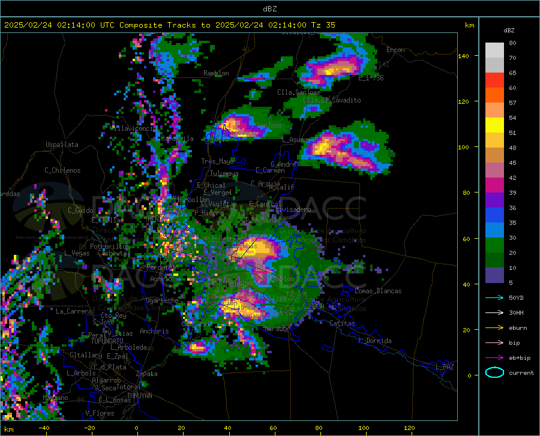540x436 pixels.
Task: Pick the 5 dBZ dark purple swatch
Action: (494, 275)
